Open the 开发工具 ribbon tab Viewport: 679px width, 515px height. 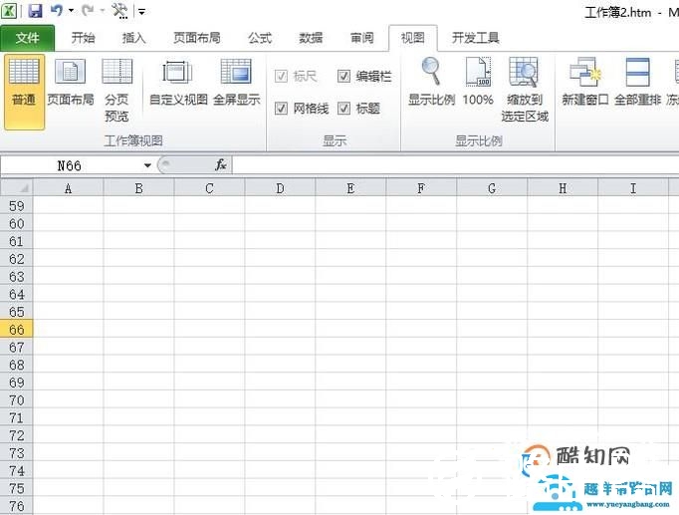click(x=476, y=38)
